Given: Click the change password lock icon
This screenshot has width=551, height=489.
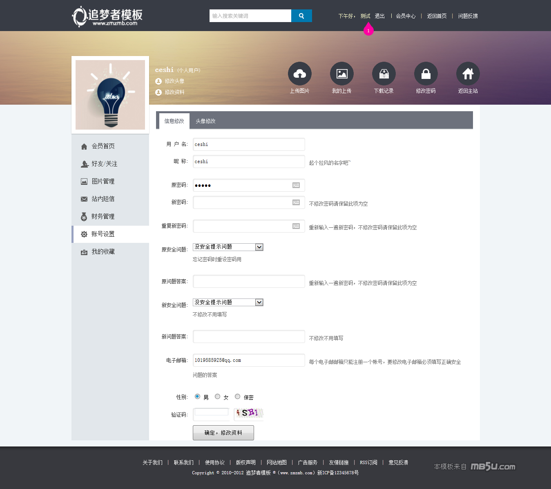Looking at the screenshot, I should coord(426,74).
